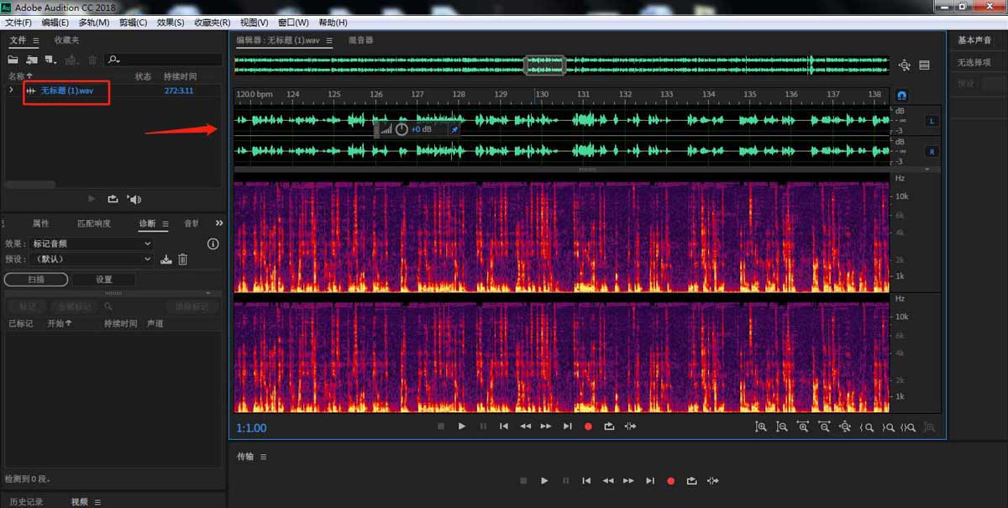The image size is (1008, 508).
Task: Open the 效果(S) menu
Action: point(171,23)
